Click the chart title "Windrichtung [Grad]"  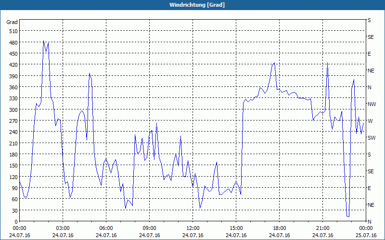(x=197, y=5)
